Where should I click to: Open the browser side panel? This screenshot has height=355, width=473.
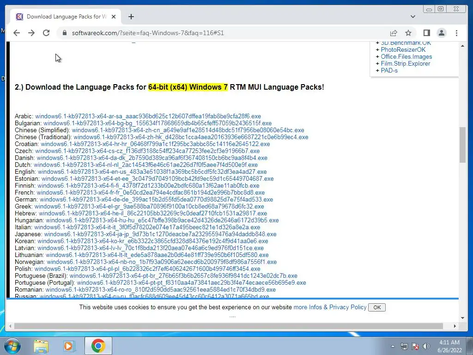[x=426, y=33]
